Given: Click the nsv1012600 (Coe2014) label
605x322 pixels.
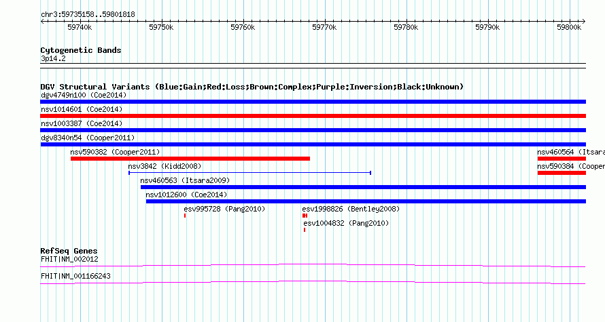Looking at the screenshot, I should click(x=187, y=195).
